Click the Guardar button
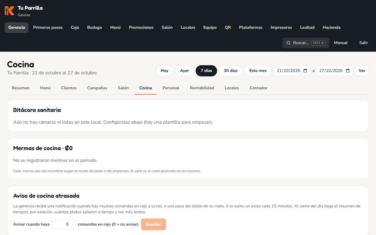This screenshot has width=376, height=235. pyautogui.click(x=153, y=224)
